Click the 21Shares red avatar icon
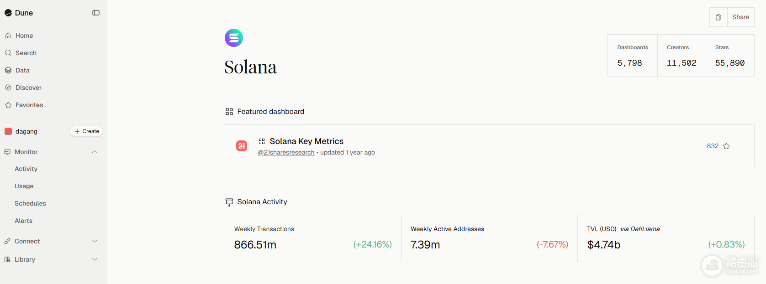Viewport: 766px width, 284px height. [x=242, y=146]
